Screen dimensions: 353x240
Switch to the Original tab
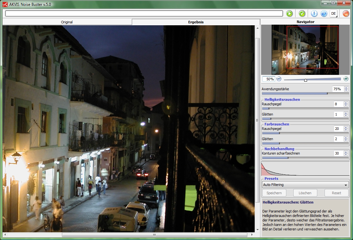[x=67, y=22]
